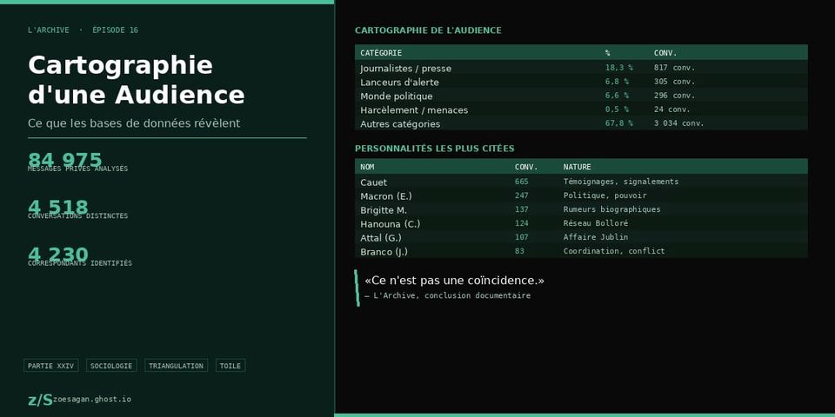835x417 pixels.
Task: Click the title 'Cartographie d'une Audience'
Action: click(137, 80)
